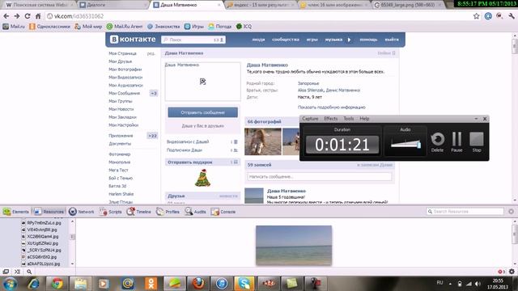Open Resources panel in DevTools

(x=49, y=212)
